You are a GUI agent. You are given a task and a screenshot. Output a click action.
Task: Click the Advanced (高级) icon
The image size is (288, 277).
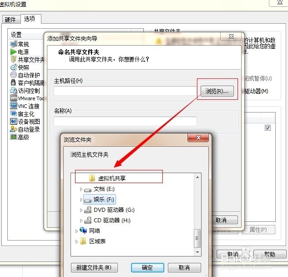click(x=14, y=137)
